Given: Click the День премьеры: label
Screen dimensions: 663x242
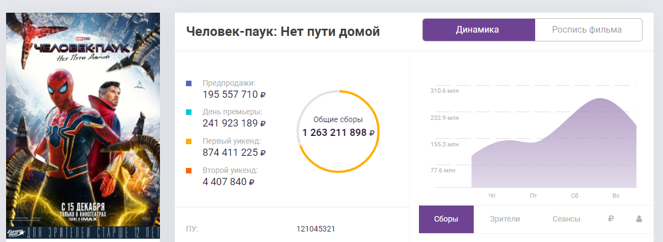Looking at the screenshot, I should (232, 112).
